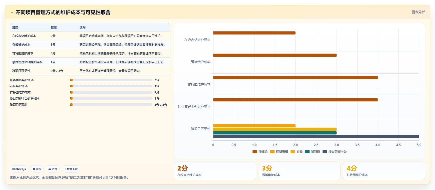Click the 图表分析 label in header
Screen dimensions: 435x190
(418, 12)
